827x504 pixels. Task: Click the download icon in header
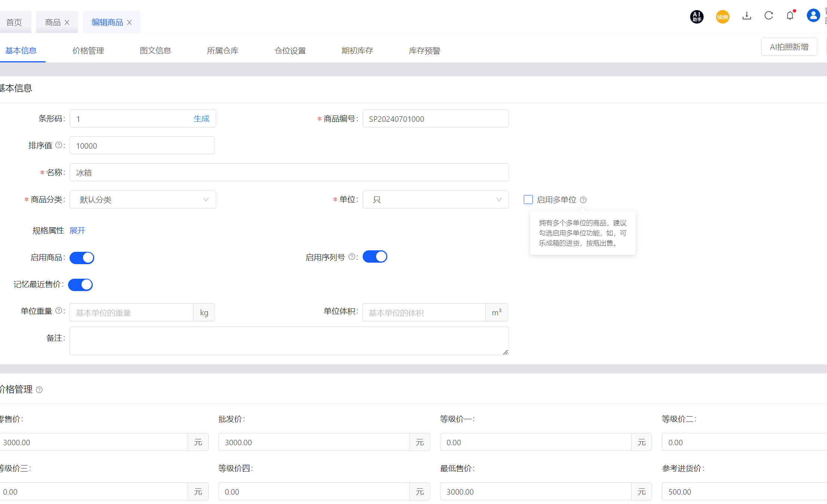pyautogui.click(x=747, y=16)
